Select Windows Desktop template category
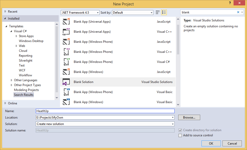 [x=31, y=41]
